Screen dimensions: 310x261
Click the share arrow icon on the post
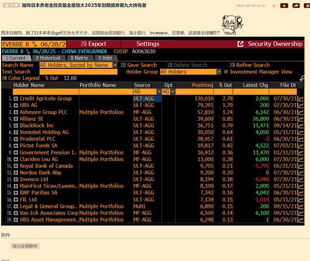(296, 5)
